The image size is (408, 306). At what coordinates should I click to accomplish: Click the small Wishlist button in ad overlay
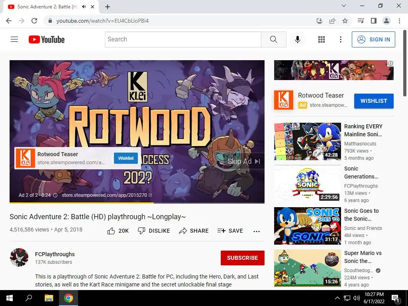coord(126,158)
